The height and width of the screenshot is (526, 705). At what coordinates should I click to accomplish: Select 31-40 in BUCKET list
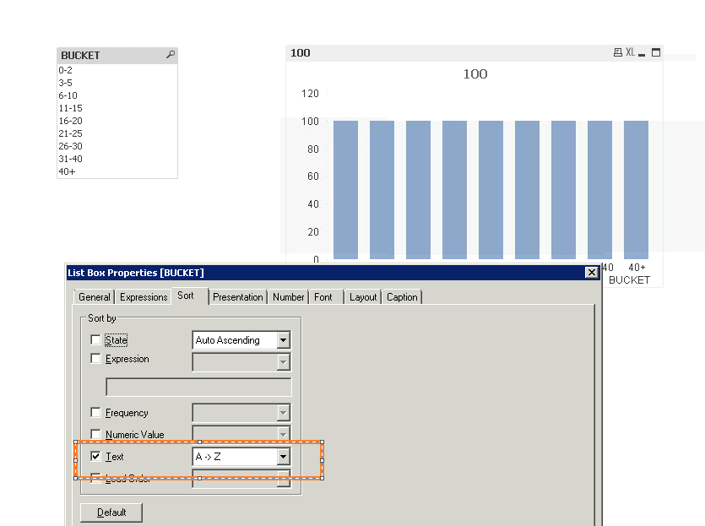[x=117, y=159]
